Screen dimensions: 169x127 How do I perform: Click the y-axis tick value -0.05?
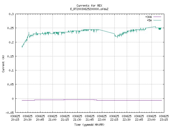point(10,113)
